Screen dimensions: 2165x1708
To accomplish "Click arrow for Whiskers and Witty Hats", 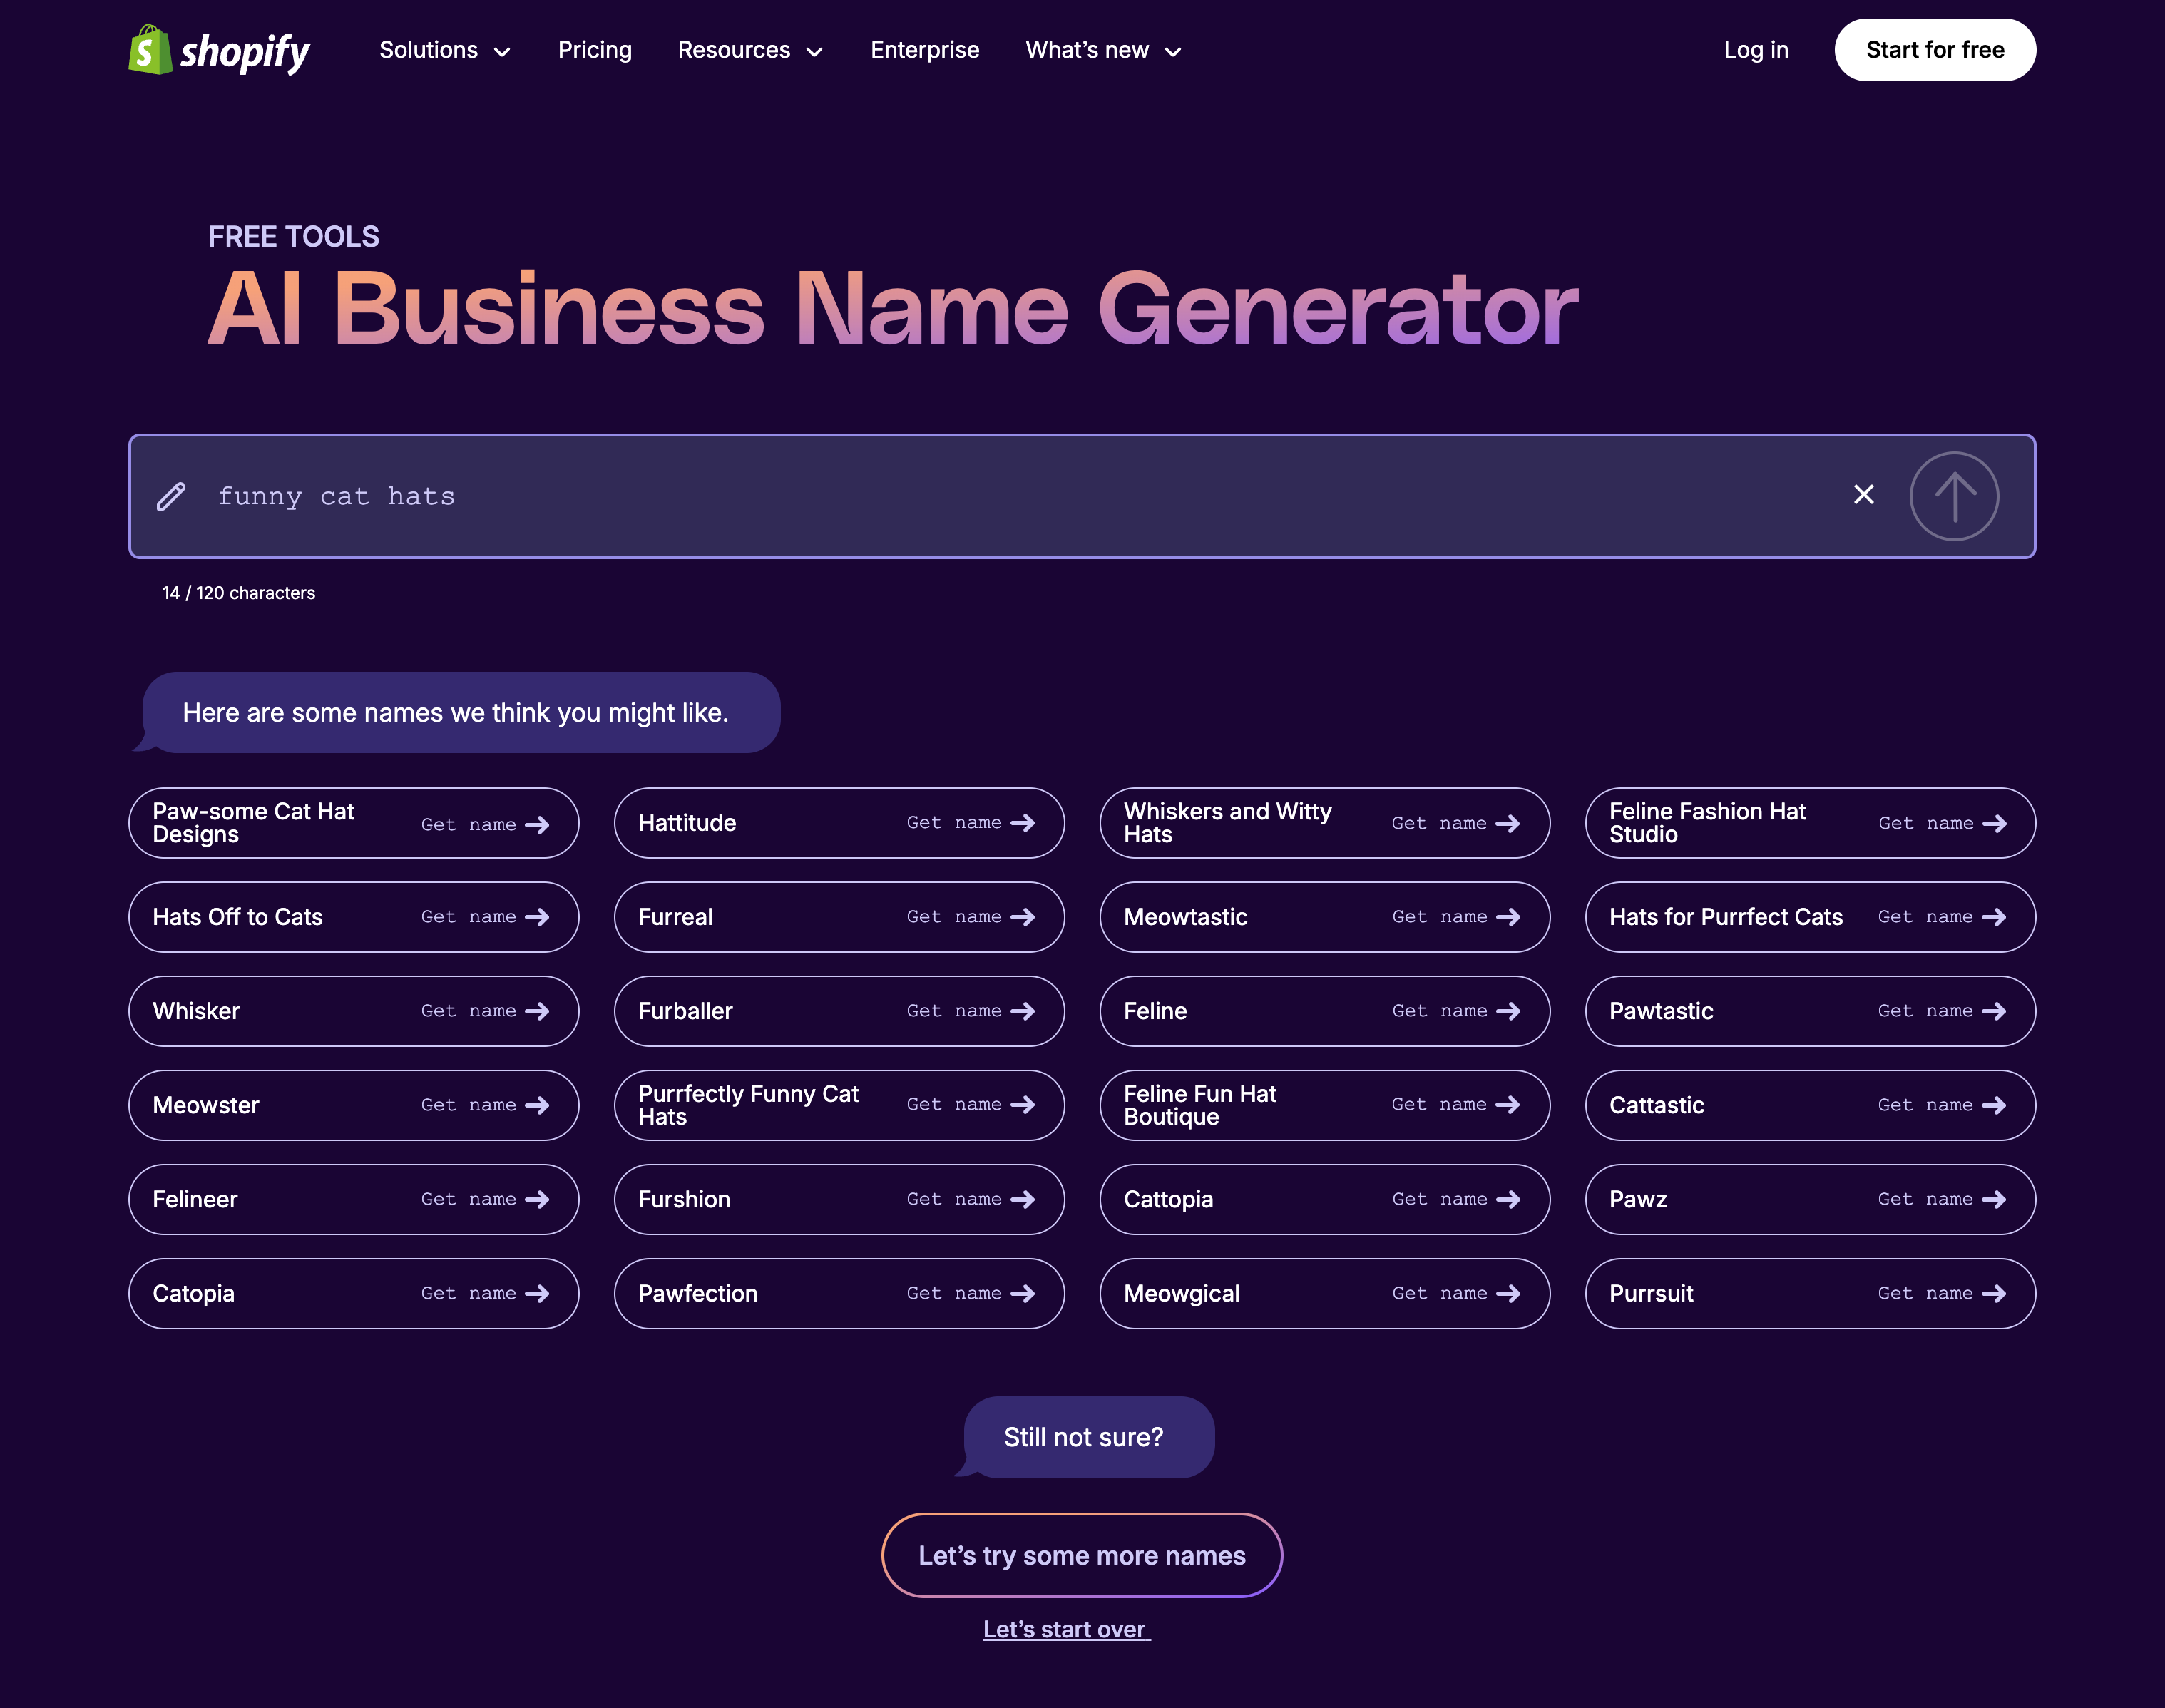I will pyautogui.click(x=1507, y=824).
